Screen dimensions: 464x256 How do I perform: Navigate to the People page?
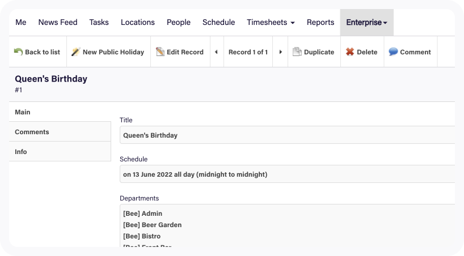(x=178, y=23)
